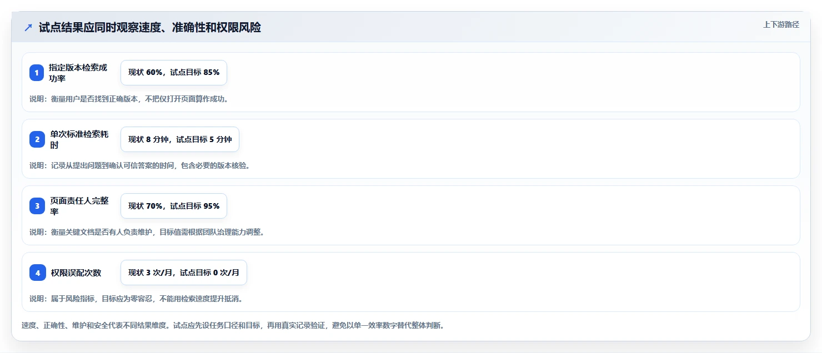Select the number 3 badge
The width and height of the screenshot is (822, 353).
[37, 206]
